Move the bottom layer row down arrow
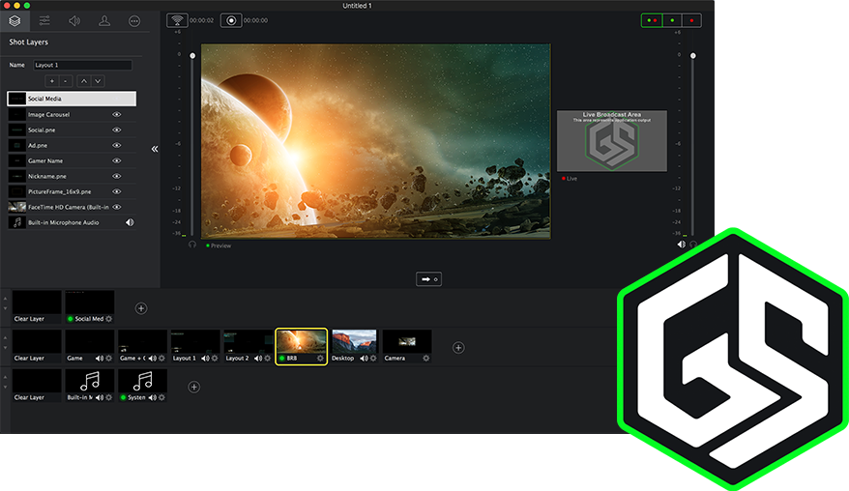This screenshot has height=491, width=849. pyautogui.click(x=6, y=387)
